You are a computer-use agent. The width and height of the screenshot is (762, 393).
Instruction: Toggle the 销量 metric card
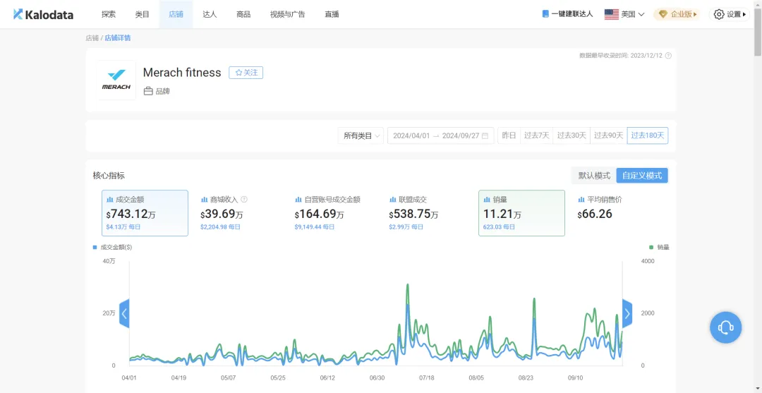click(x=521, y=212)
